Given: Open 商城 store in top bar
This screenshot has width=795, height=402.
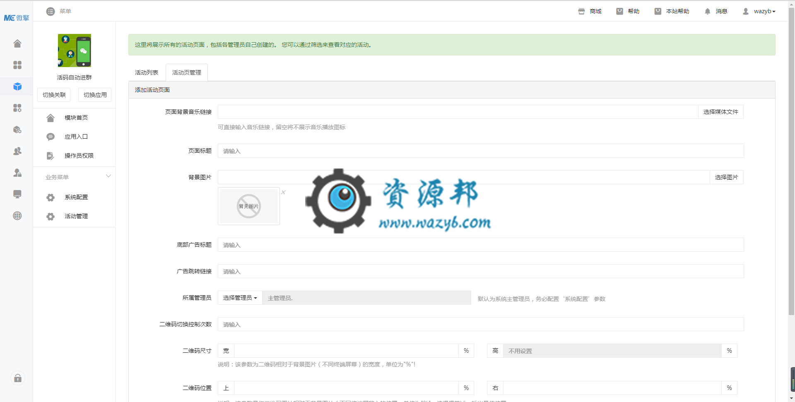Looking at the screenshot, I should pyautogui.click(x=590, y=11).
